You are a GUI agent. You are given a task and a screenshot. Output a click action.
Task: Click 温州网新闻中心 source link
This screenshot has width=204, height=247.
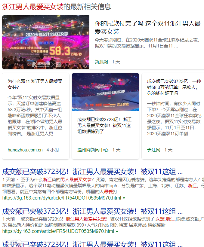tap(93, 150)
